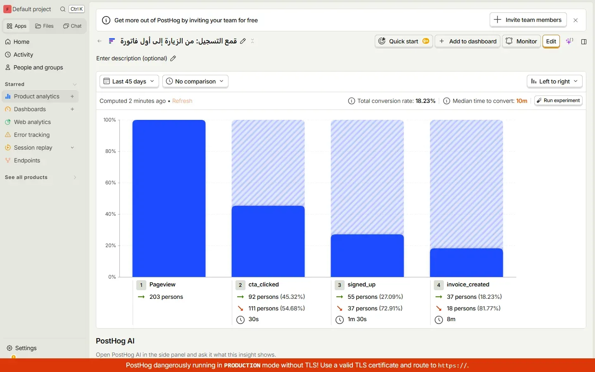Click the Pageview funnel bar
The width and height of the screenshot is (595, 372).
[x=169, y=198]
